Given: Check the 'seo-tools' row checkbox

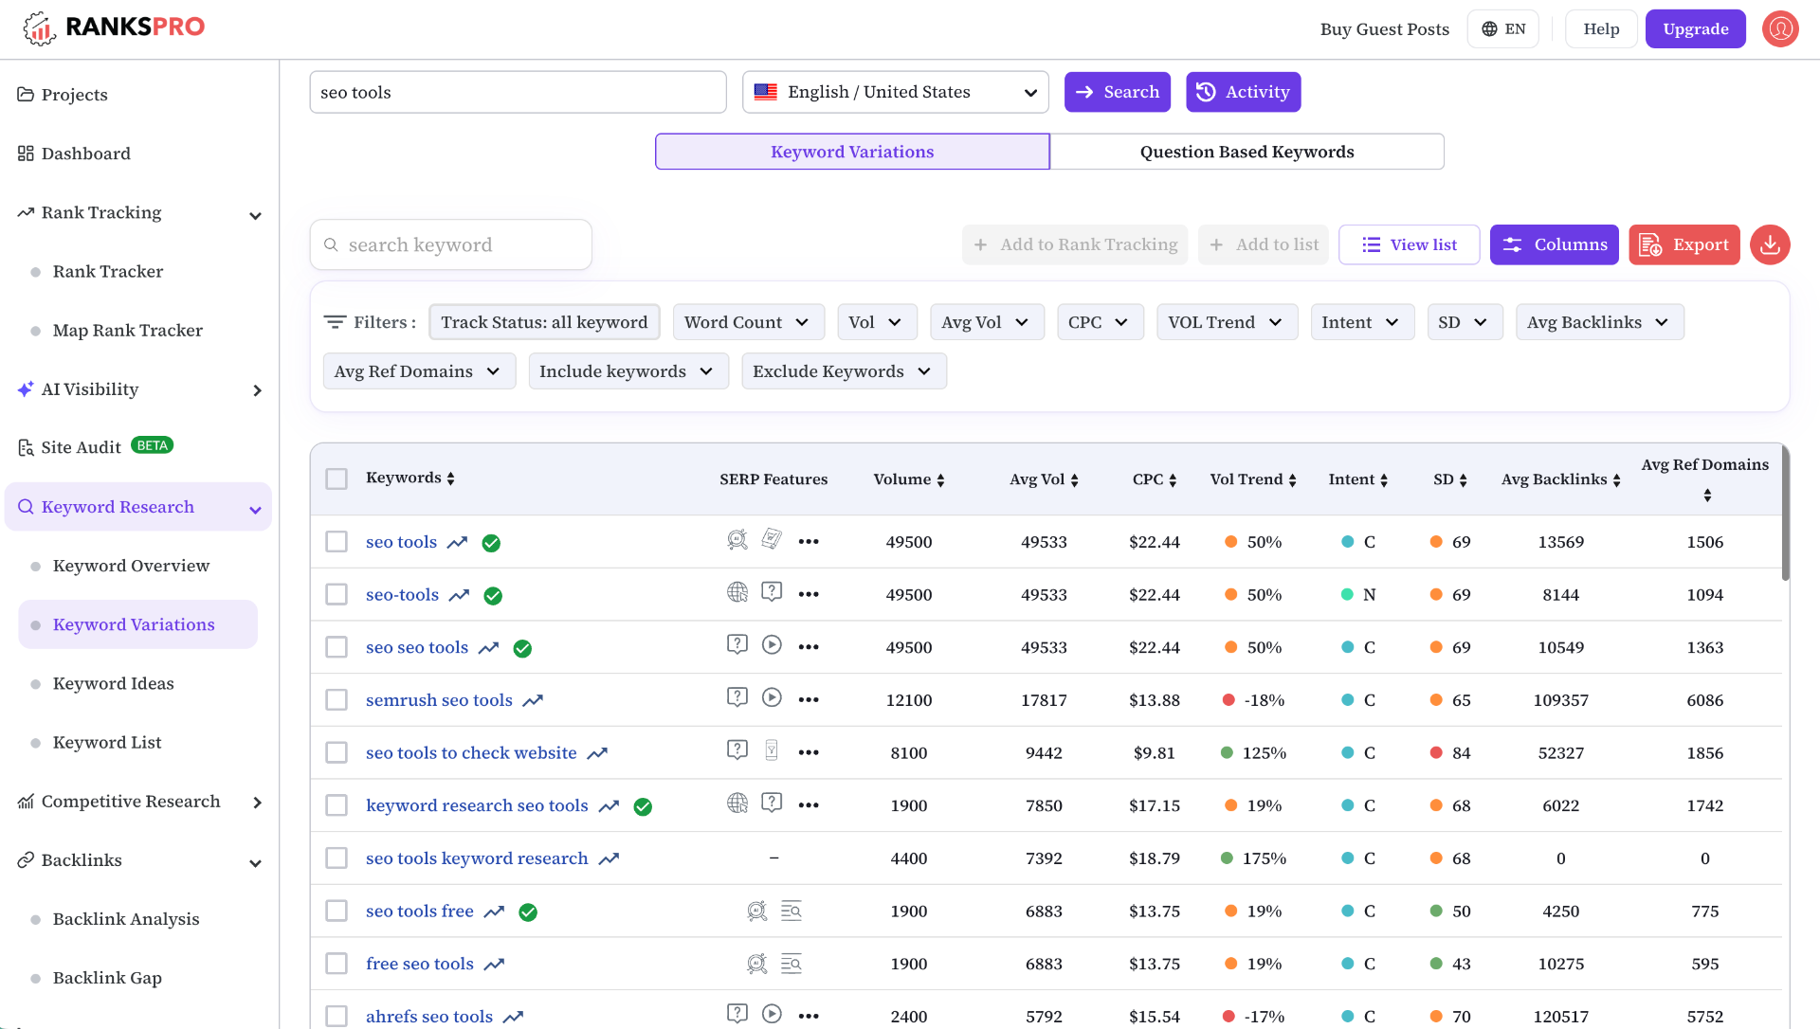Looking at the screenshot, I should pos(337,594).
